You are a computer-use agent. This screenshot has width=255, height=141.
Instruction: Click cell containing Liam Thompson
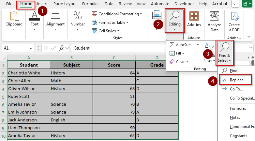coord(29,128)
